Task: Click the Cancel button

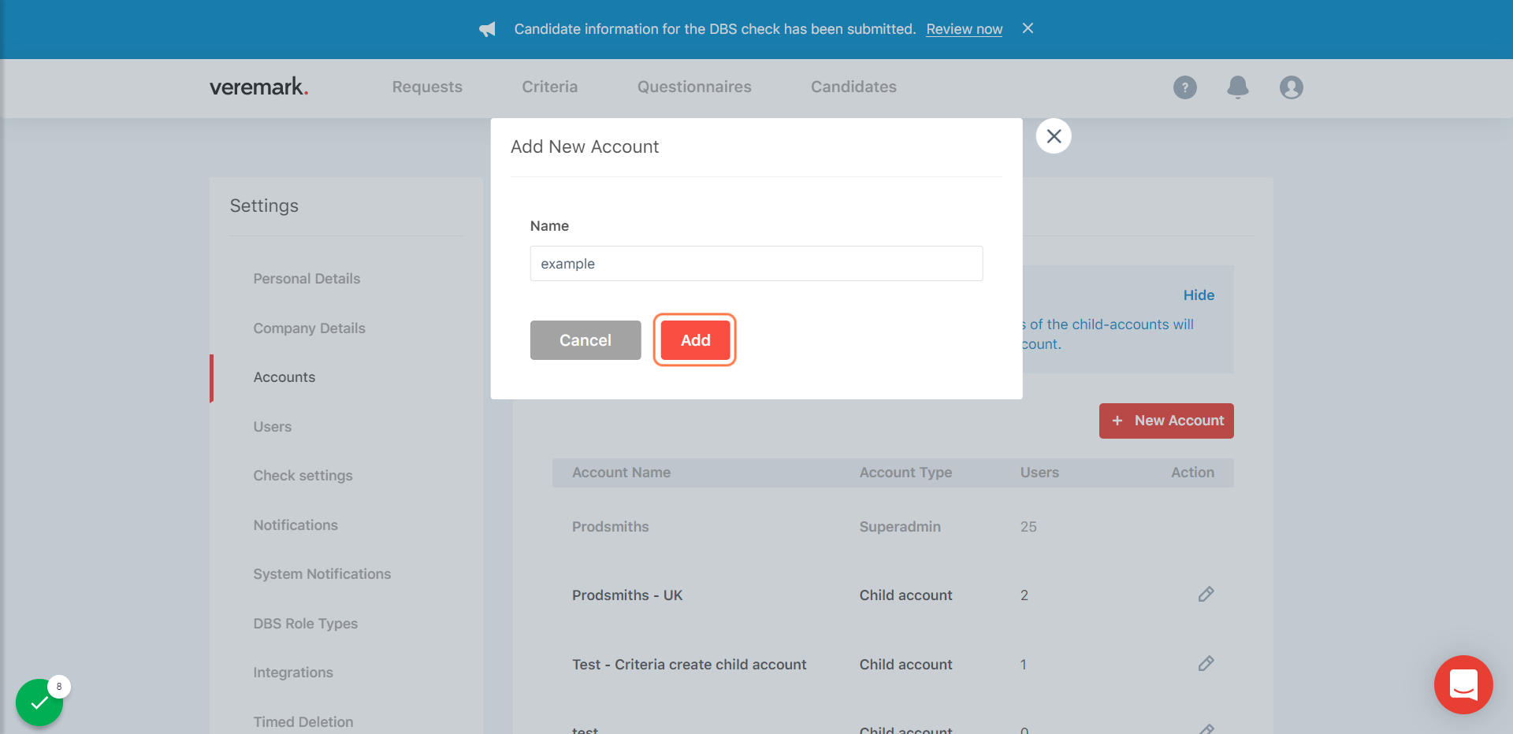Action: coord(585,340)
